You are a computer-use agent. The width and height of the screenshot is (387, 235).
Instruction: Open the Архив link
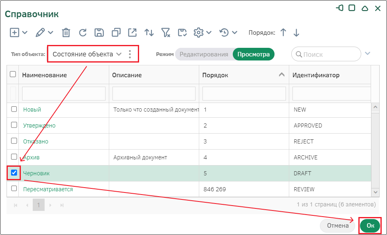pos(32,157)
